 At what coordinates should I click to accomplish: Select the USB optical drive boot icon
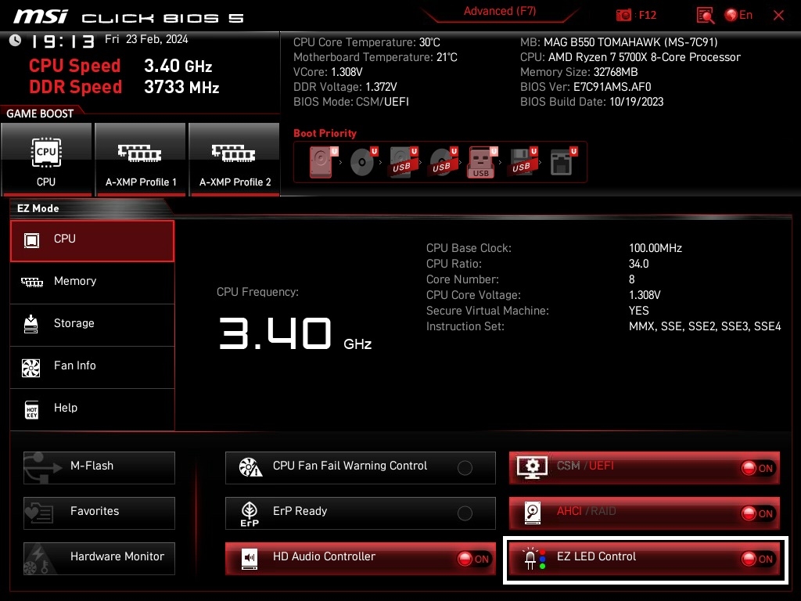coord(443,162)
